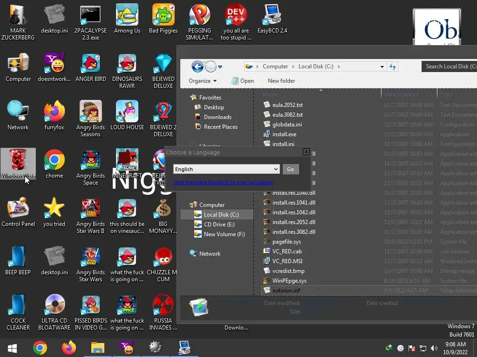The height and width of the screenshot is (357, 477).
Task: Open the Organize menu dropdown
Action: tap(203, 81)
